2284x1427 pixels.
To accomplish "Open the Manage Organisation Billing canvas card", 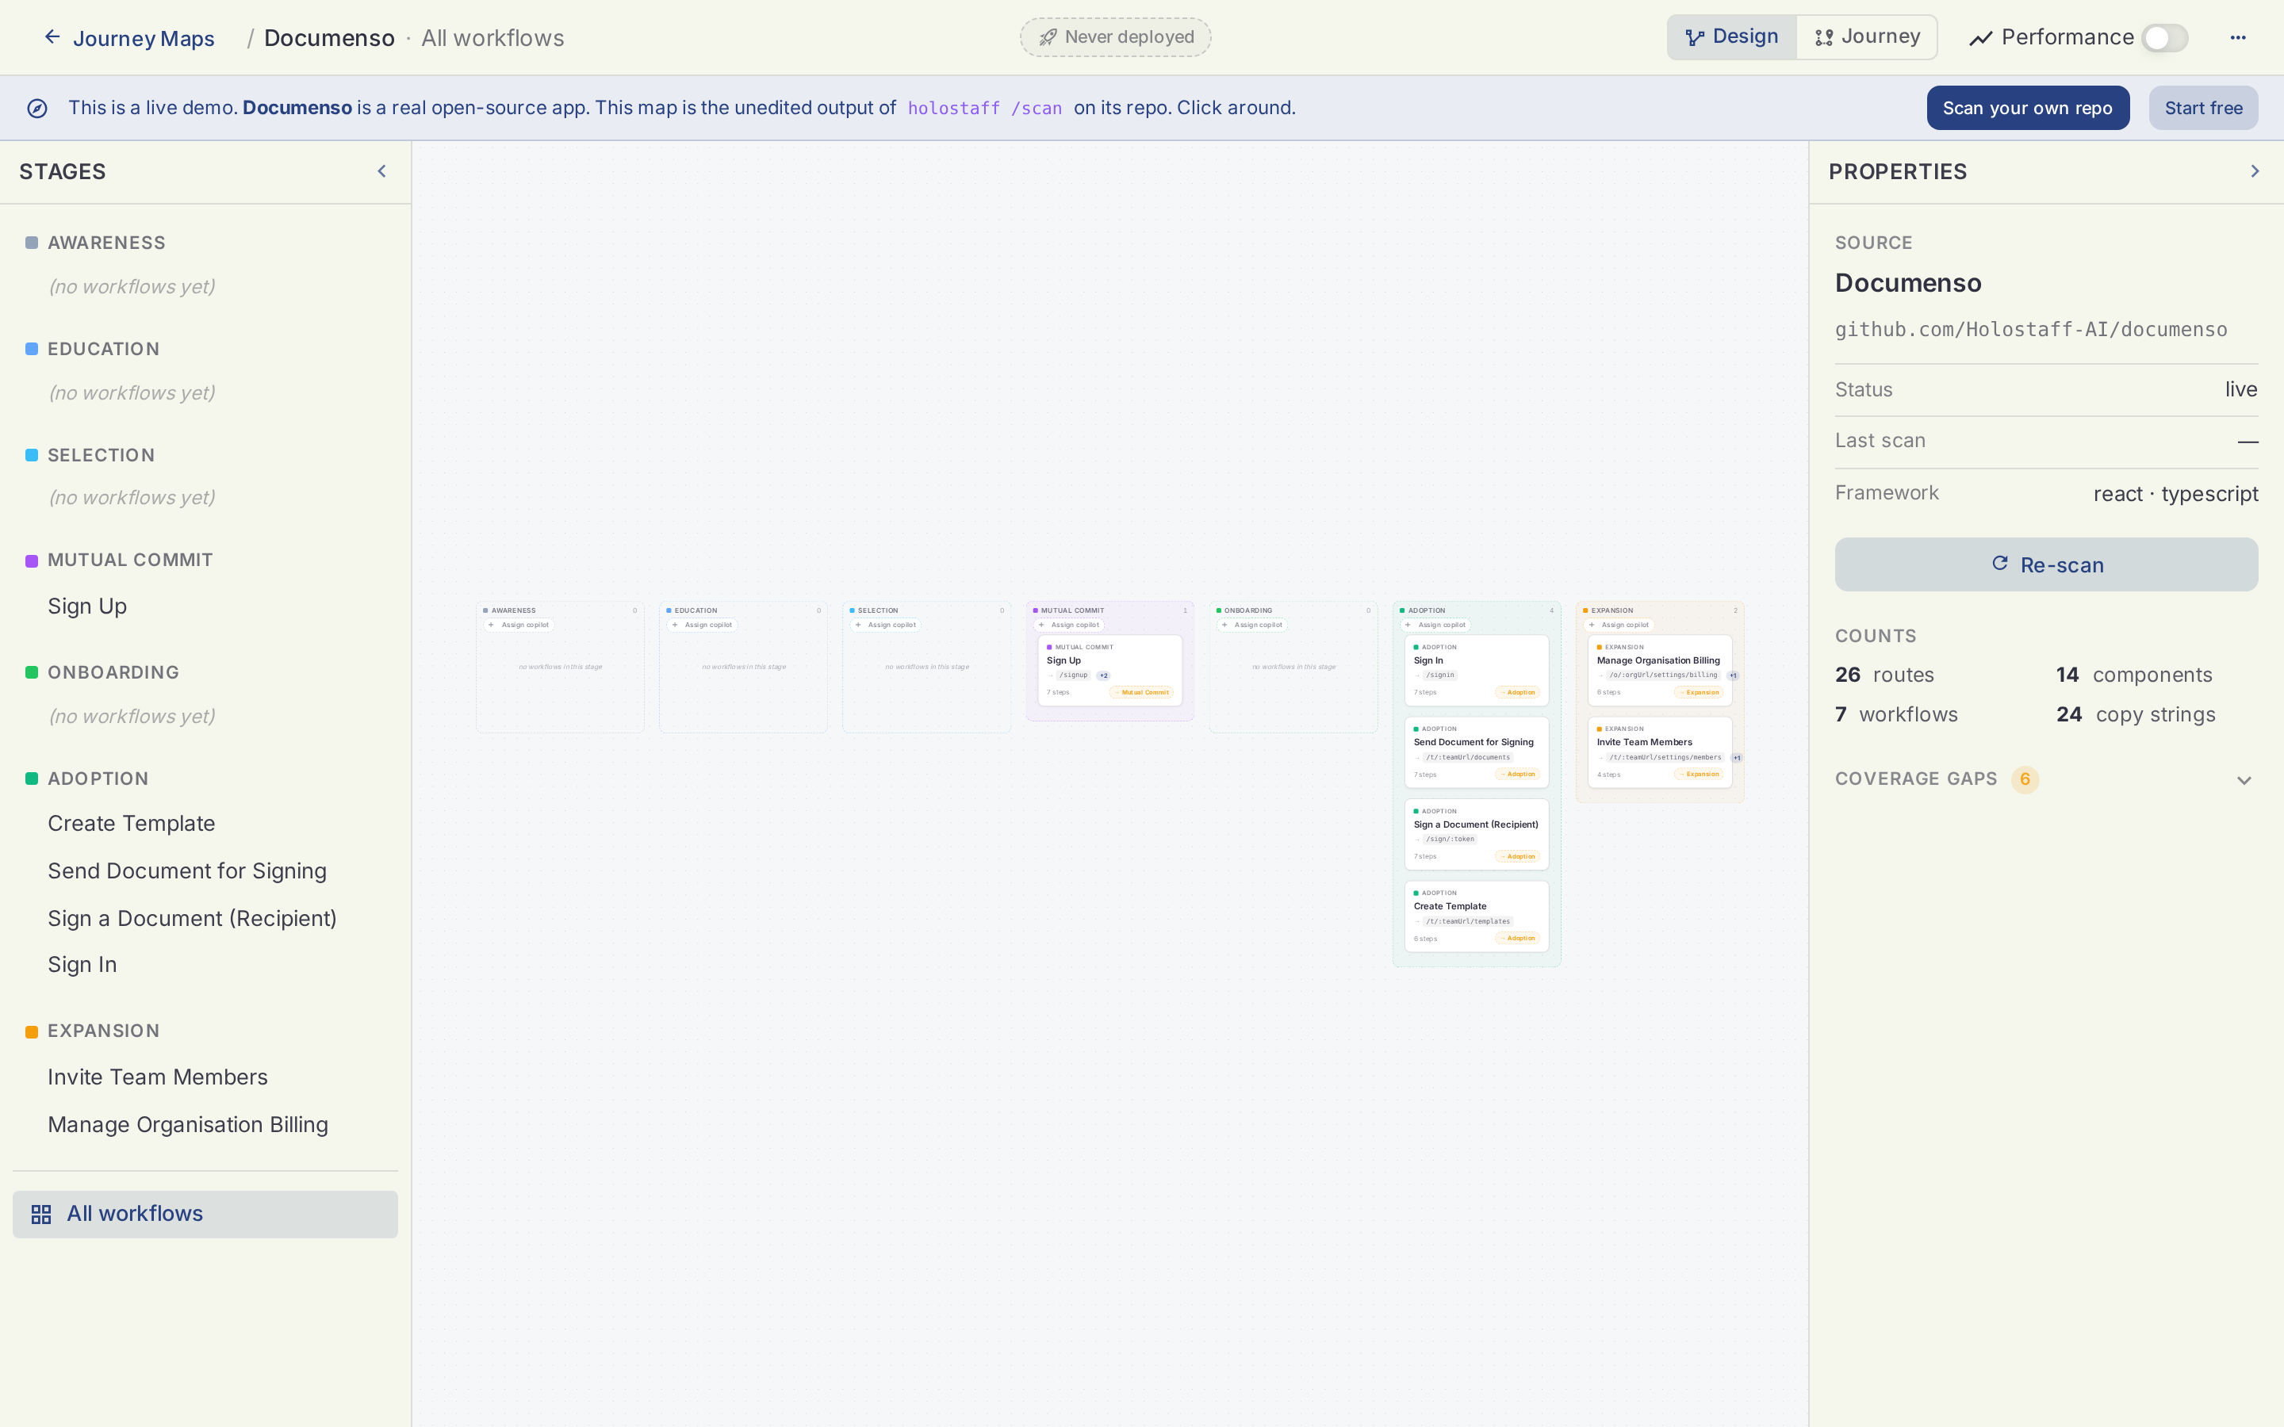I will [1660, 670].
